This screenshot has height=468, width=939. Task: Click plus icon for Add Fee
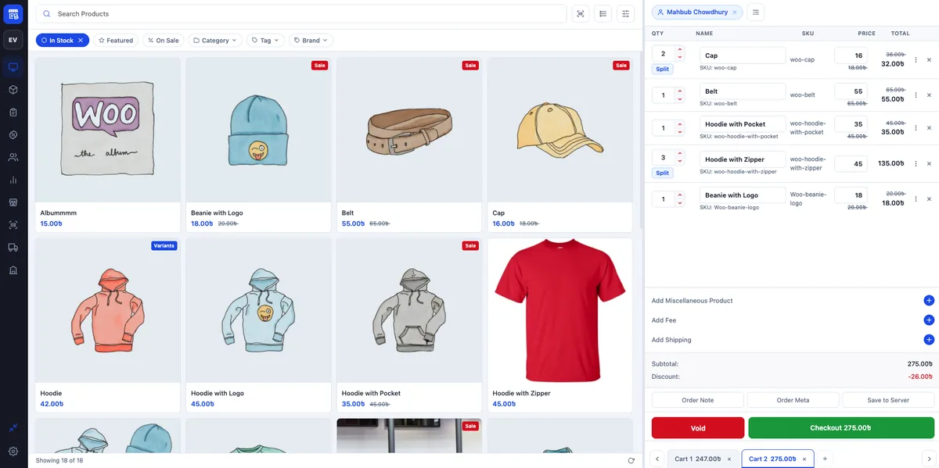[929, 320]
